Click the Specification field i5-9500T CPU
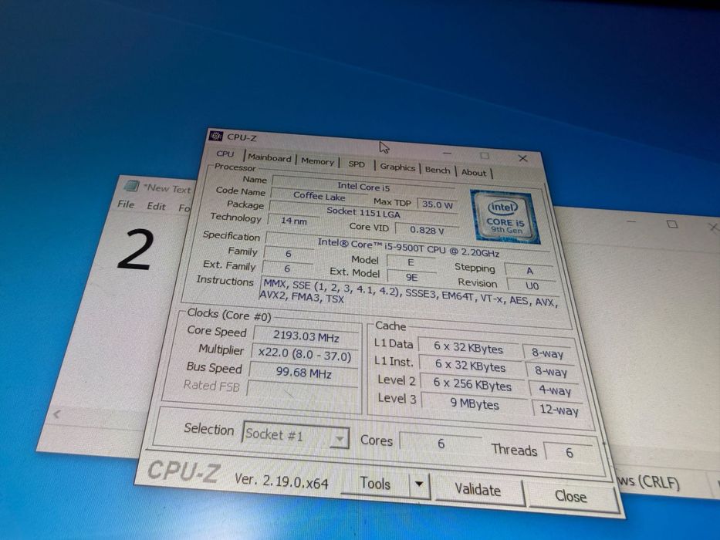Screen dimensions: 720x540 click(407, 248)
